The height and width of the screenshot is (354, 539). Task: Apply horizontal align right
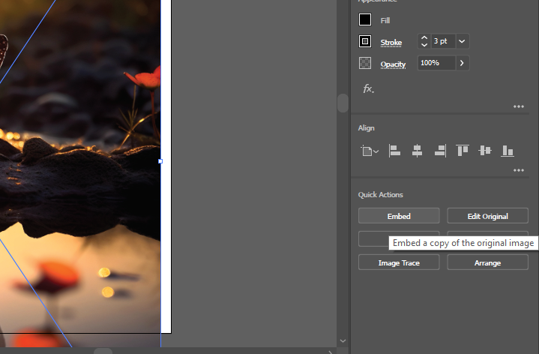coord(440,151)
